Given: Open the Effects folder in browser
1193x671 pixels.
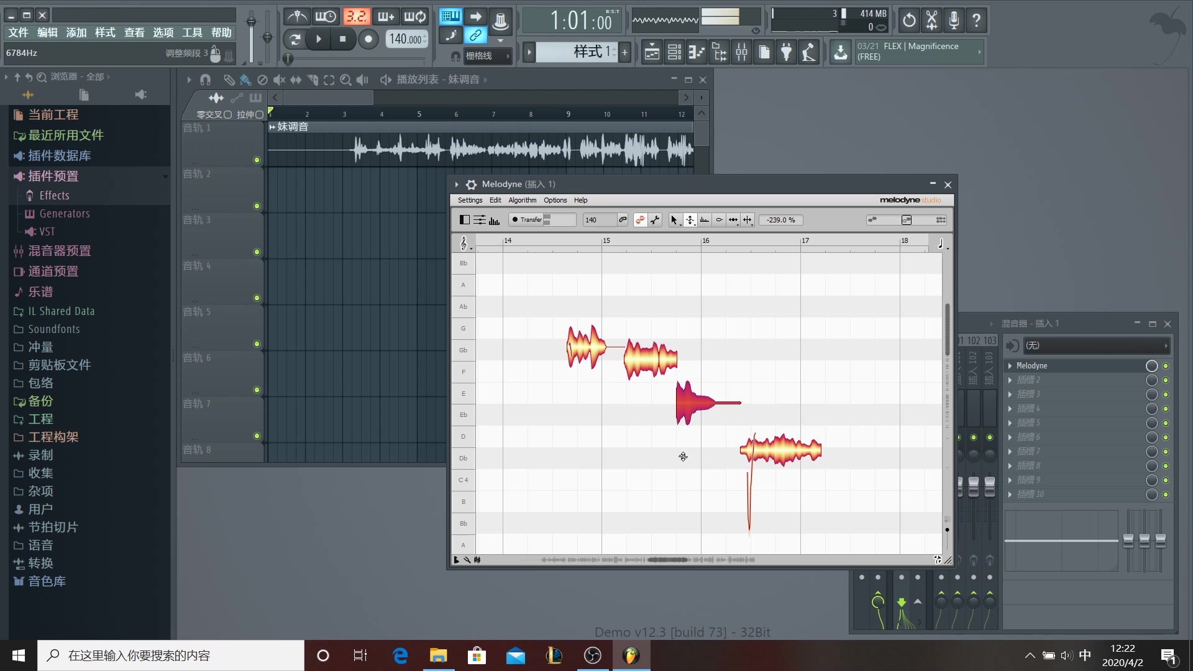Looking at the screenshot, I should tap(54, 196).
